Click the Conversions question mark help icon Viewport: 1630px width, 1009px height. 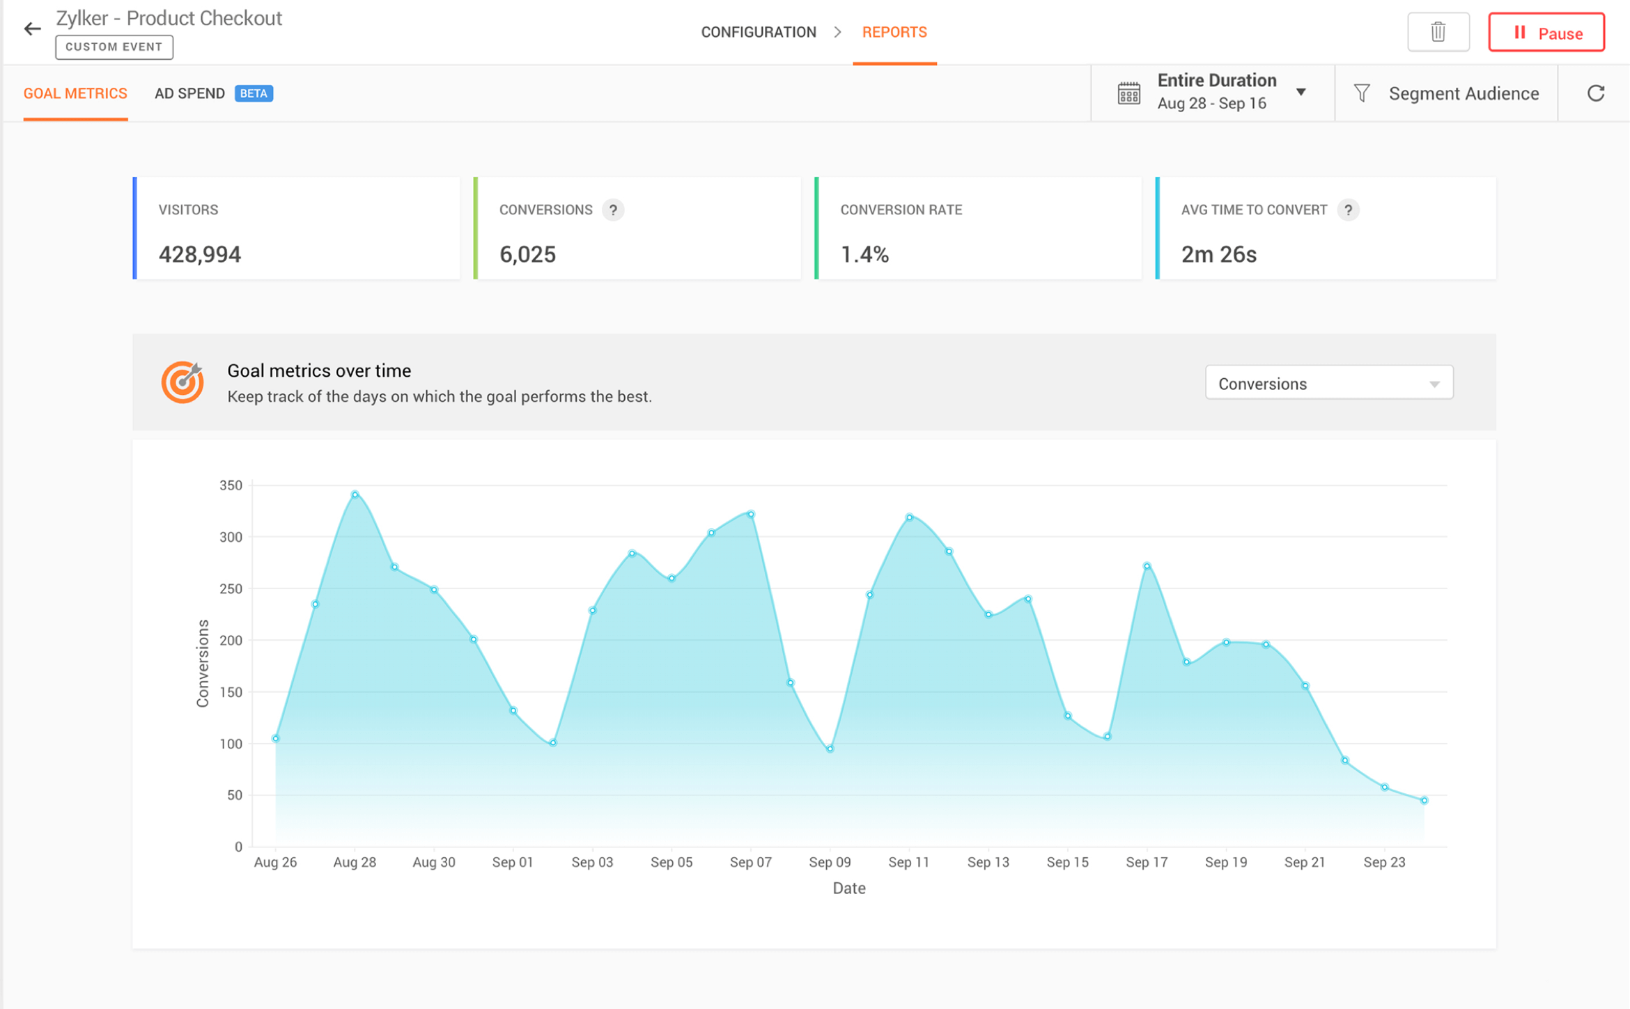[x=615, y=210]
